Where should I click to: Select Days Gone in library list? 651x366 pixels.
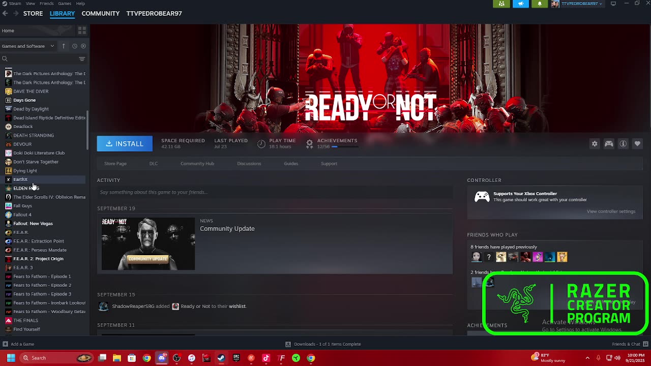pos(24,100)
